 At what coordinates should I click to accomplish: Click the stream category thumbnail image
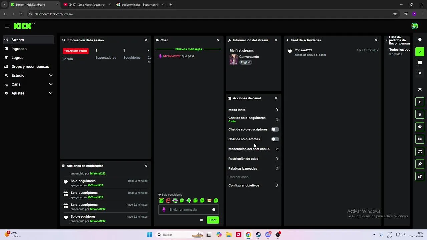coord(234,59)
